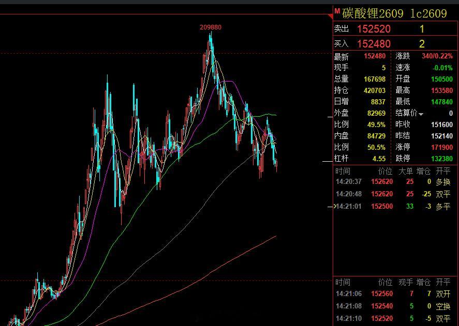Click the 最低 value 147840
The height and width of the screenshot is (326, 459).
pyautogui.click(x=442, y=102)
